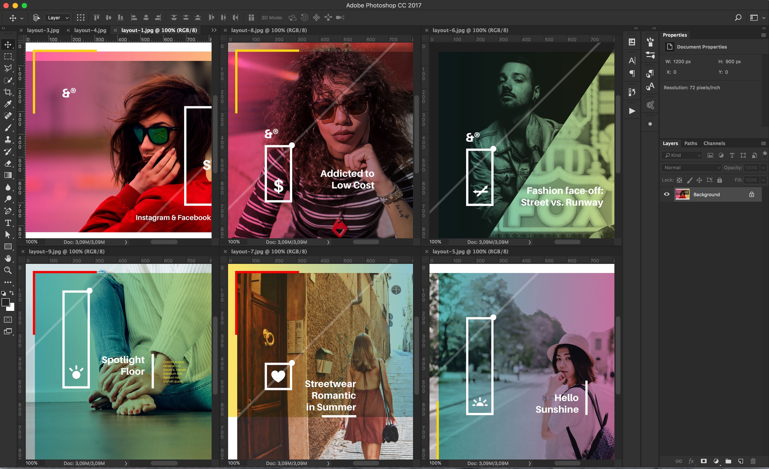Pick the Hand tool

[x=8, y=258]
